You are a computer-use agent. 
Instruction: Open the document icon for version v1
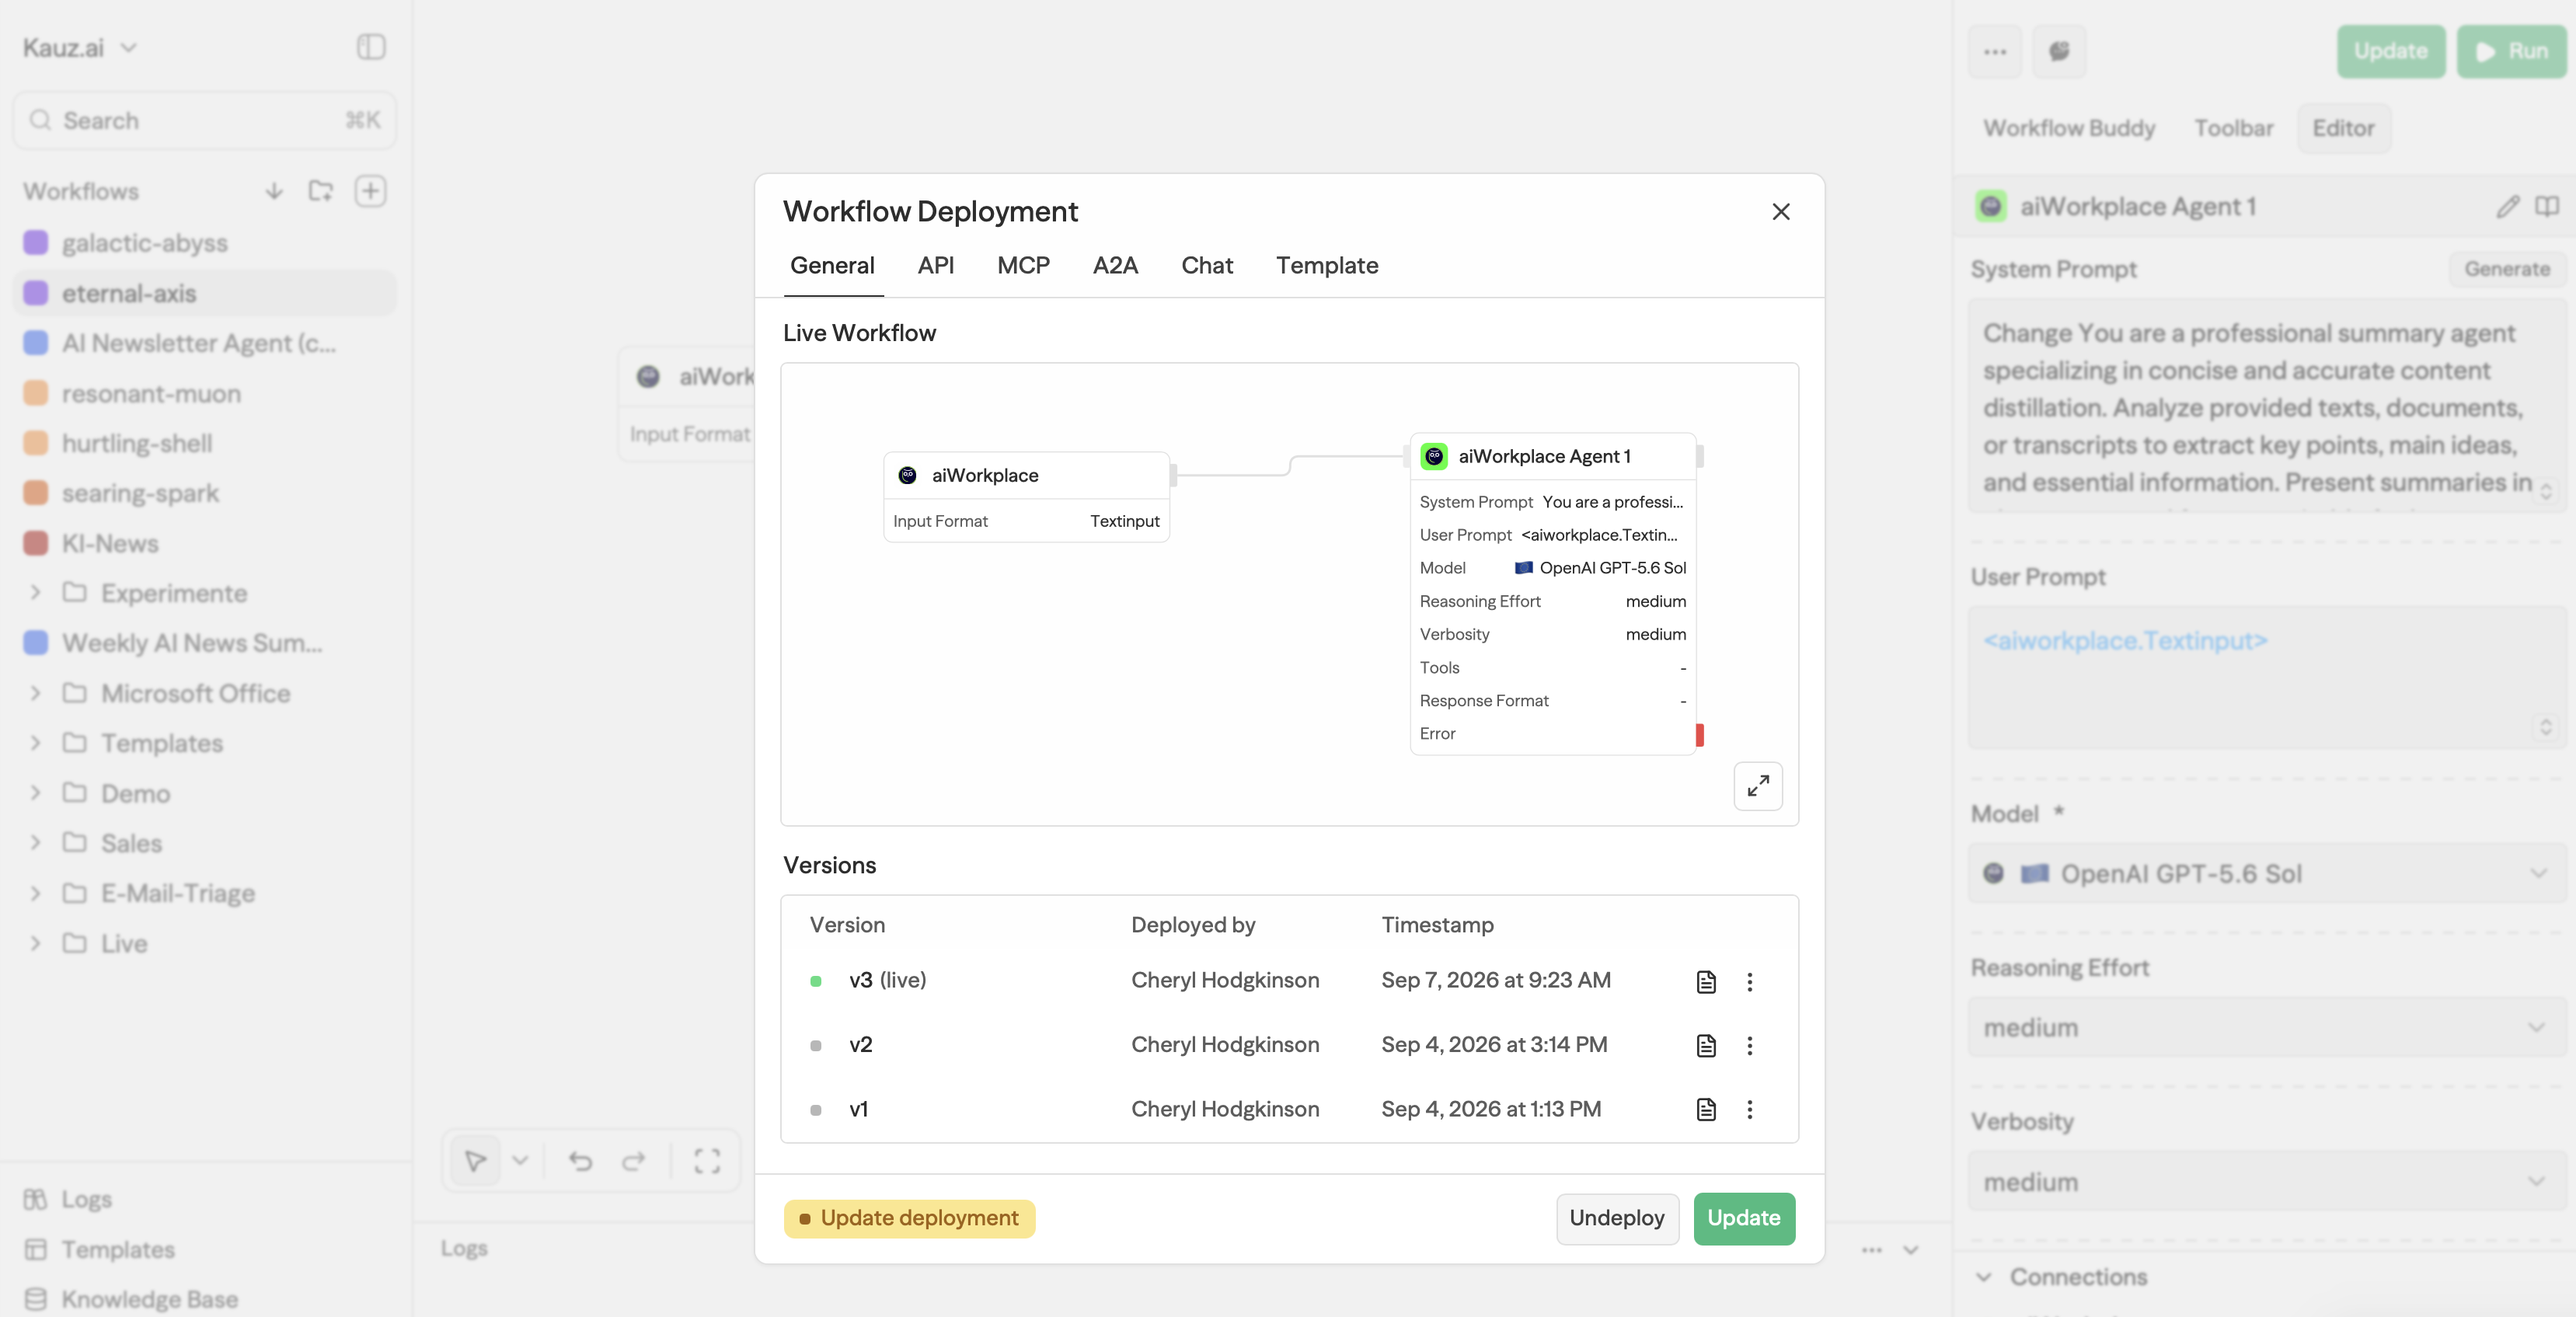pos(1706,1109)
